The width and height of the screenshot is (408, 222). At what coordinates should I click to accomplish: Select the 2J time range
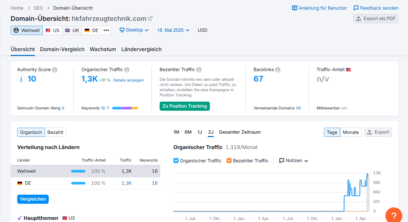pyautogui.click(x=211, y=132)
